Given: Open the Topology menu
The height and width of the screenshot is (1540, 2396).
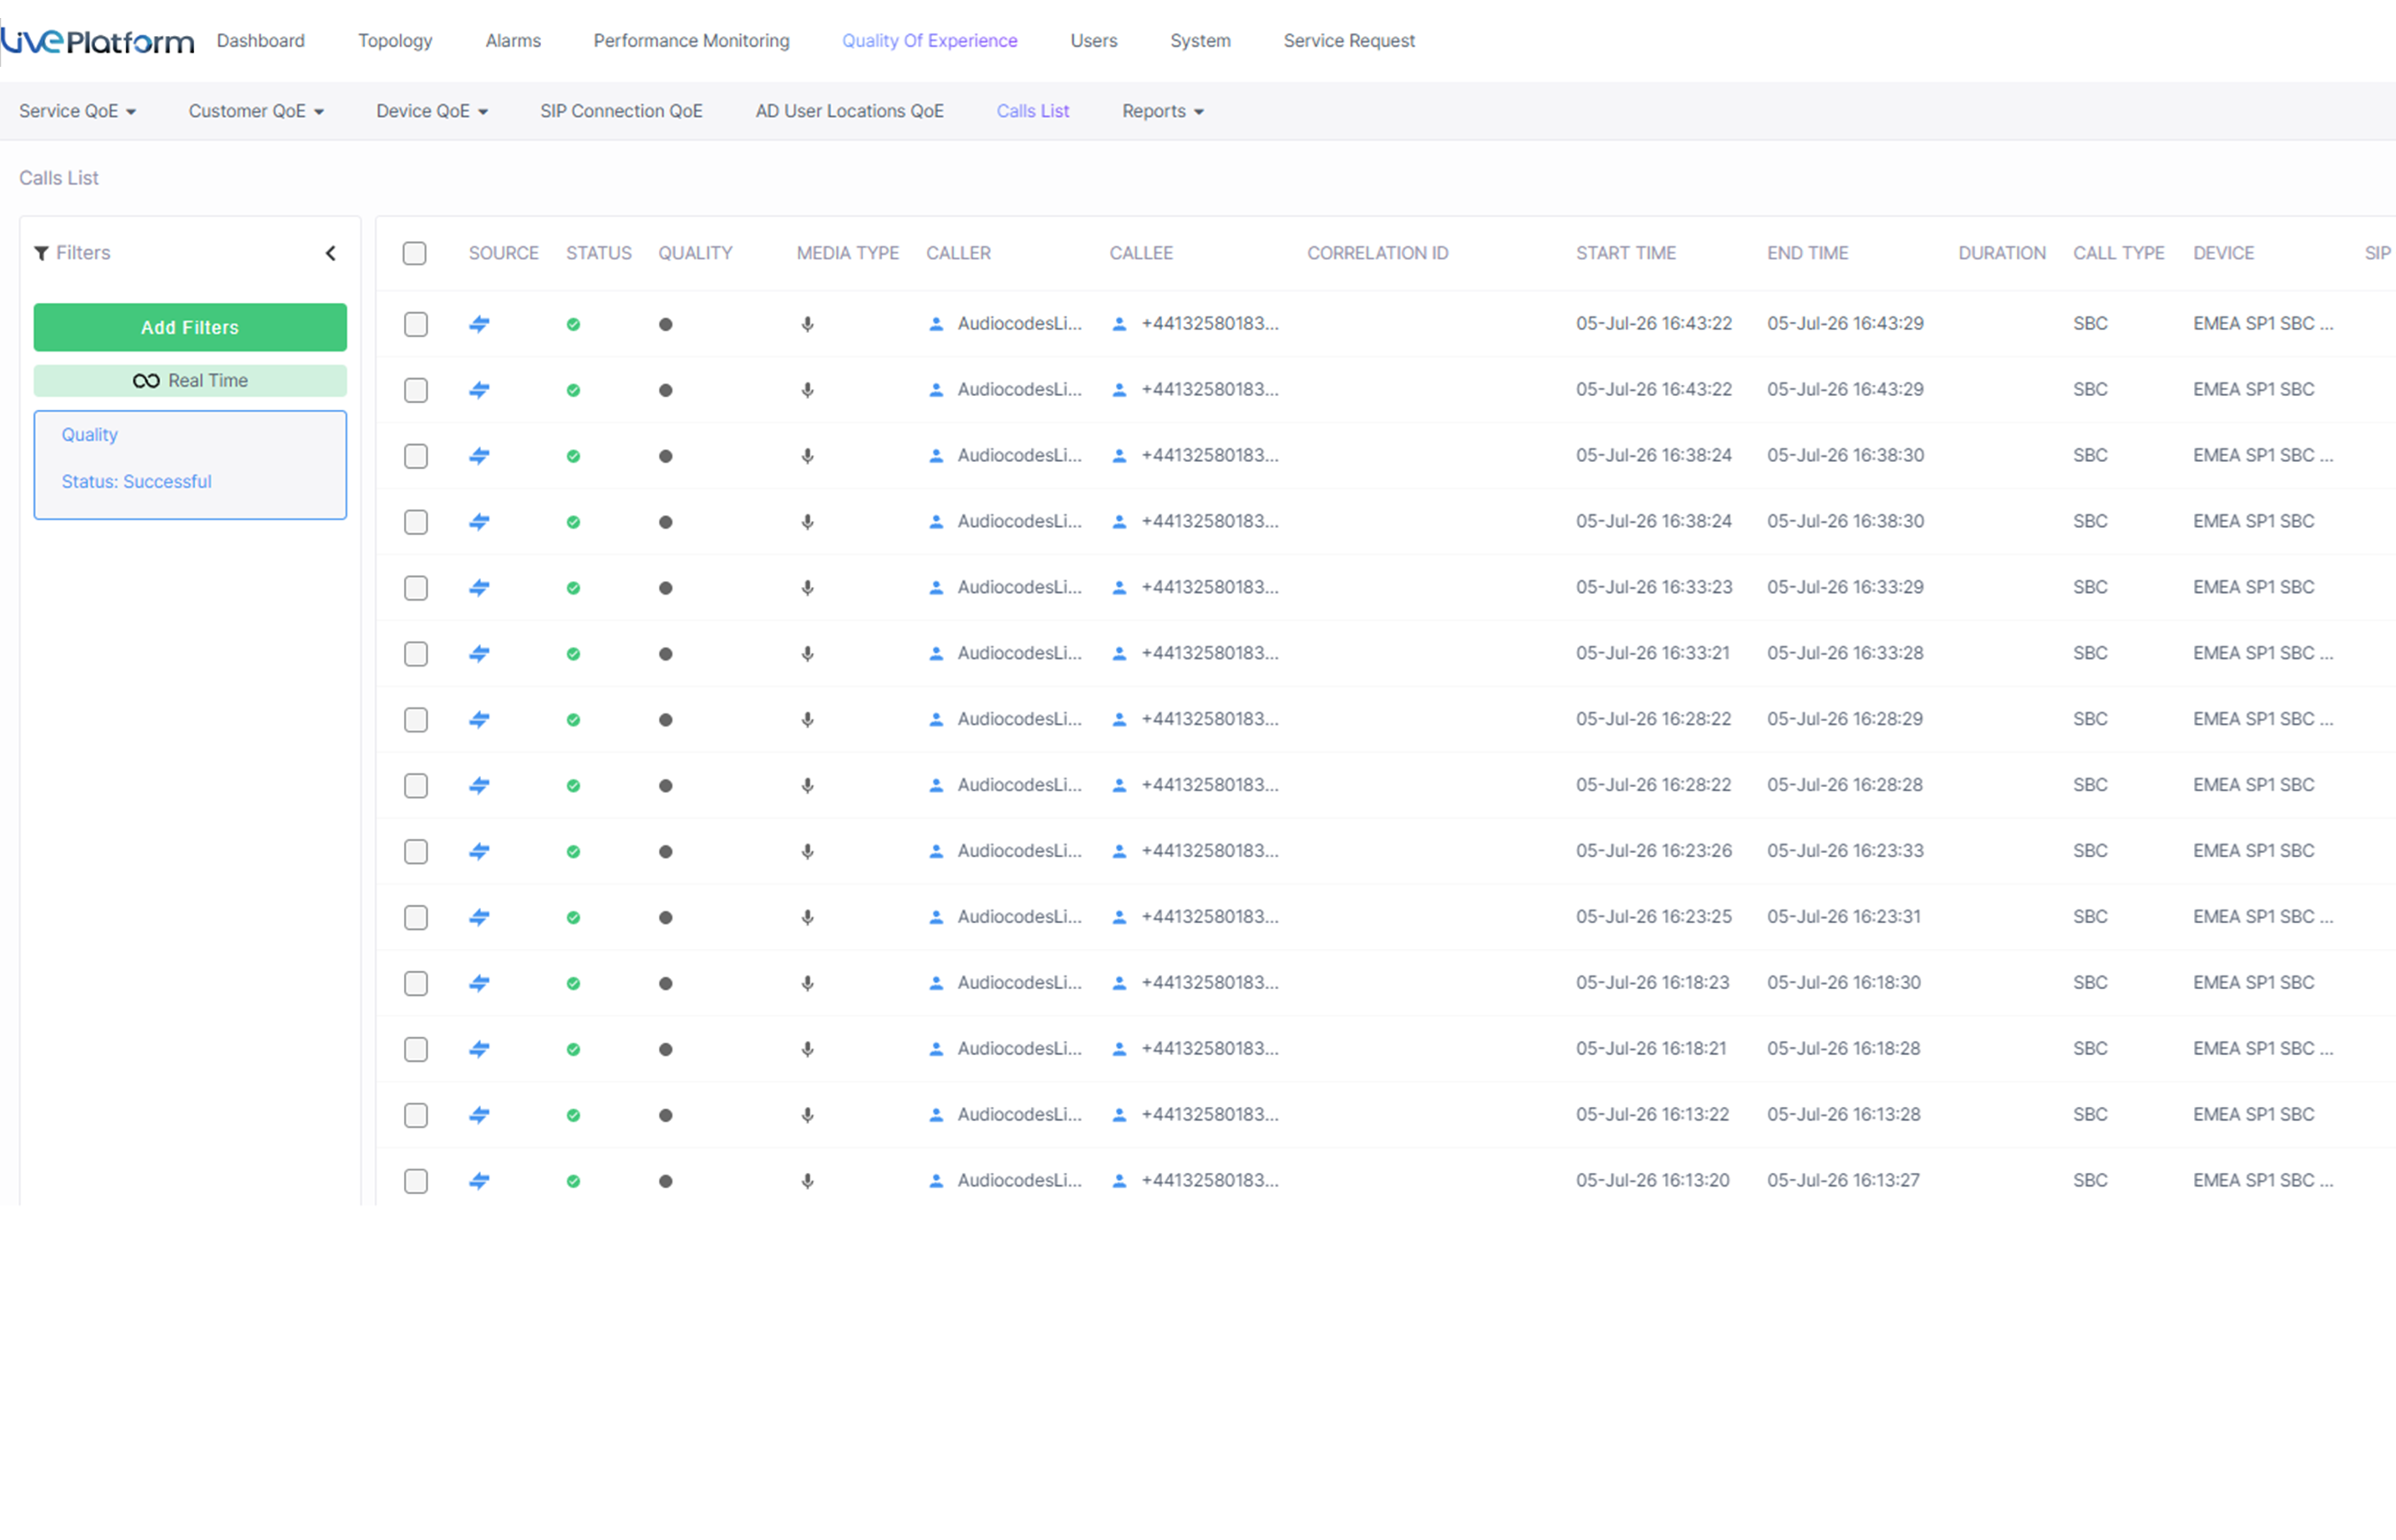Looking at the screenshot, I should [396, 41].
